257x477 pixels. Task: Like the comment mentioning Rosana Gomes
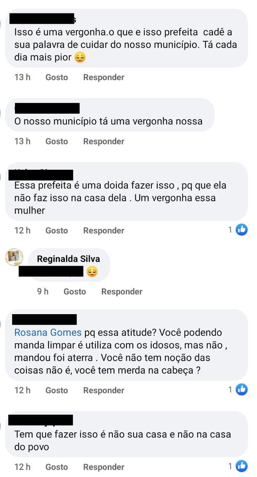click(x=57, y=390)
